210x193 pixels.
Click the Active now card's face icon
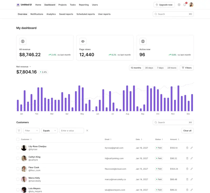[143, 41]
